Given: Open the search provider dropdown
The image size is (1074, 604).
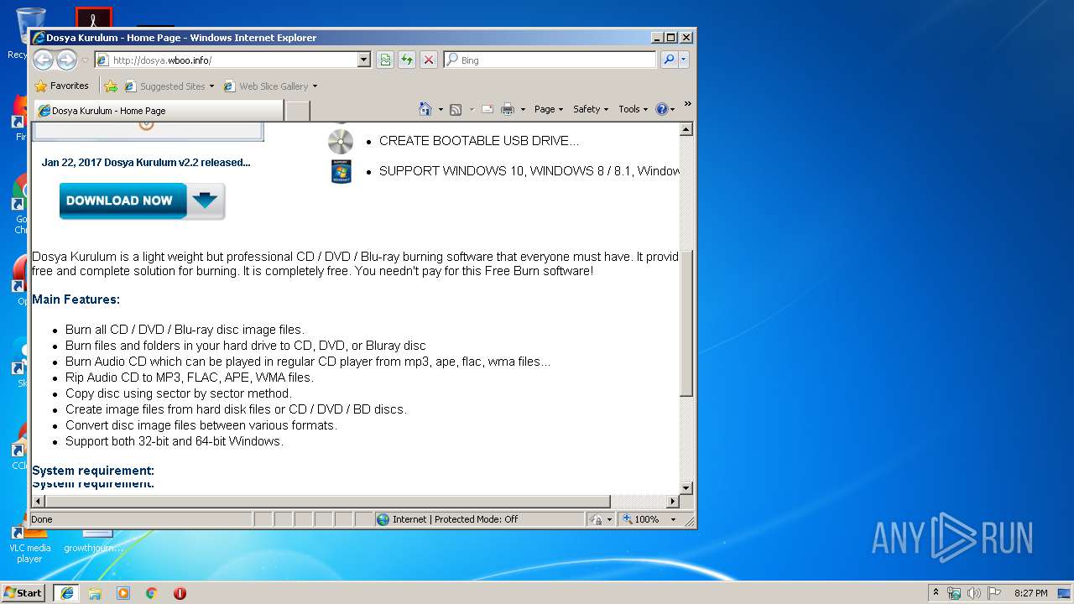Looking at the screenshot, I should pos(684,60).
